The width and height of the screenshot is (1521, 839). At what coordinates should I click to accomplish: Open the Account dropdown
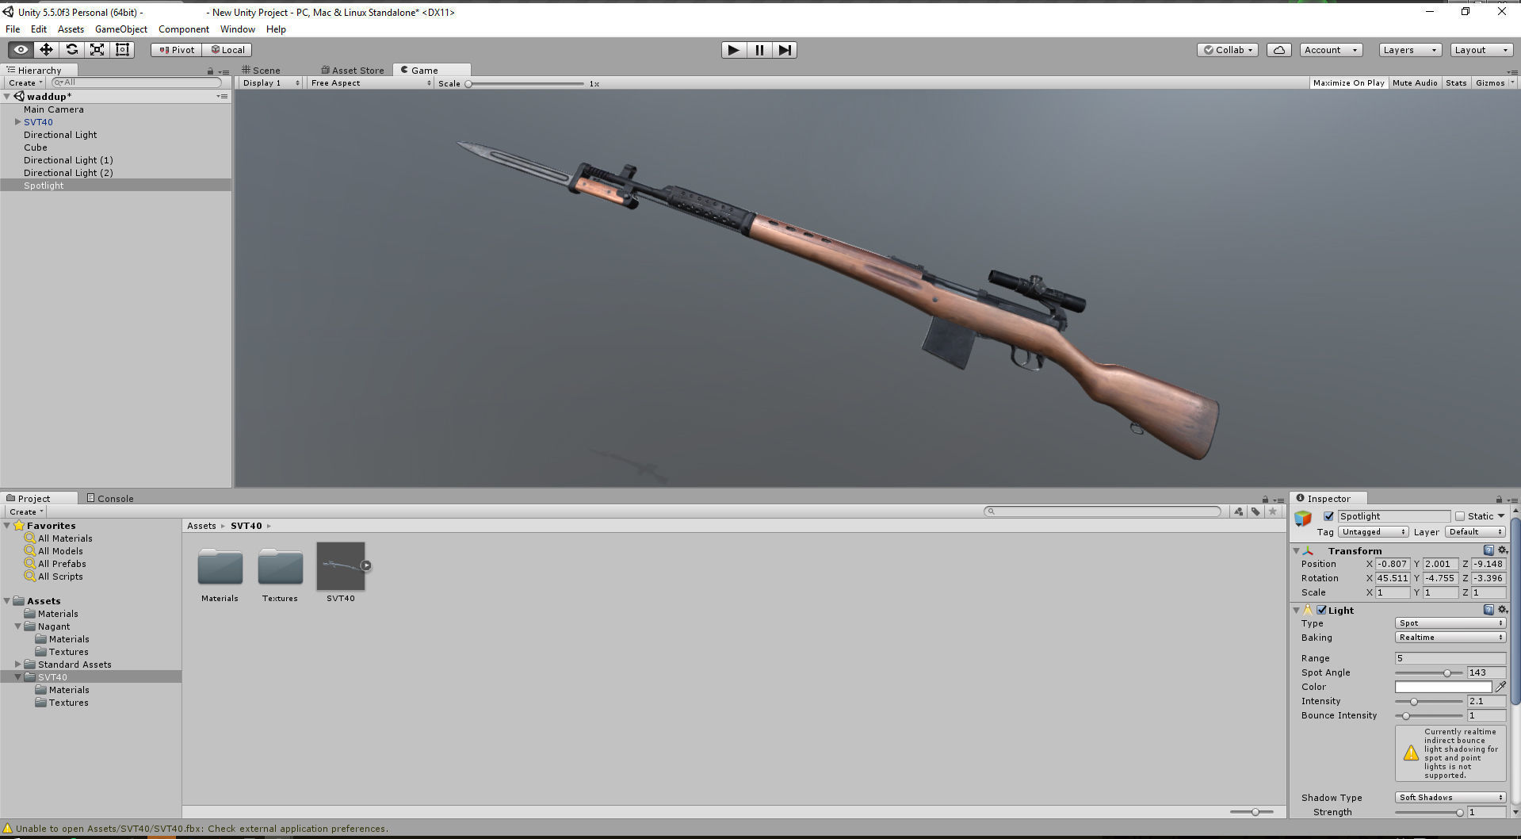tap(1331, 49)
